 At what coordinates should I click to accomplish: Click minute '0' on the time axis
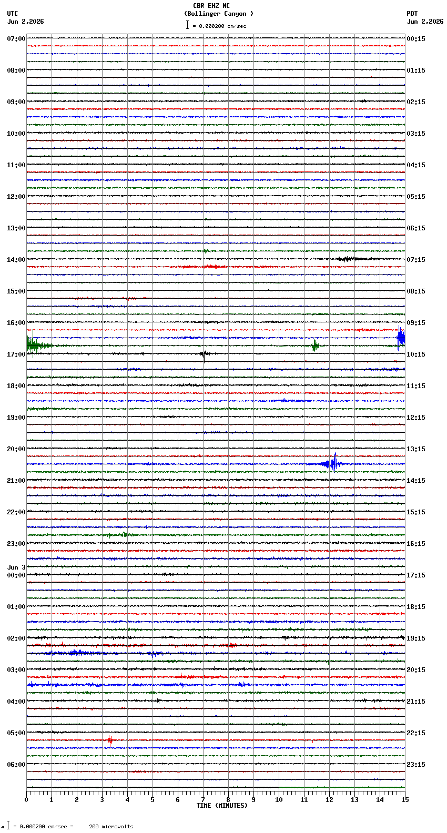tap(26, 800)
